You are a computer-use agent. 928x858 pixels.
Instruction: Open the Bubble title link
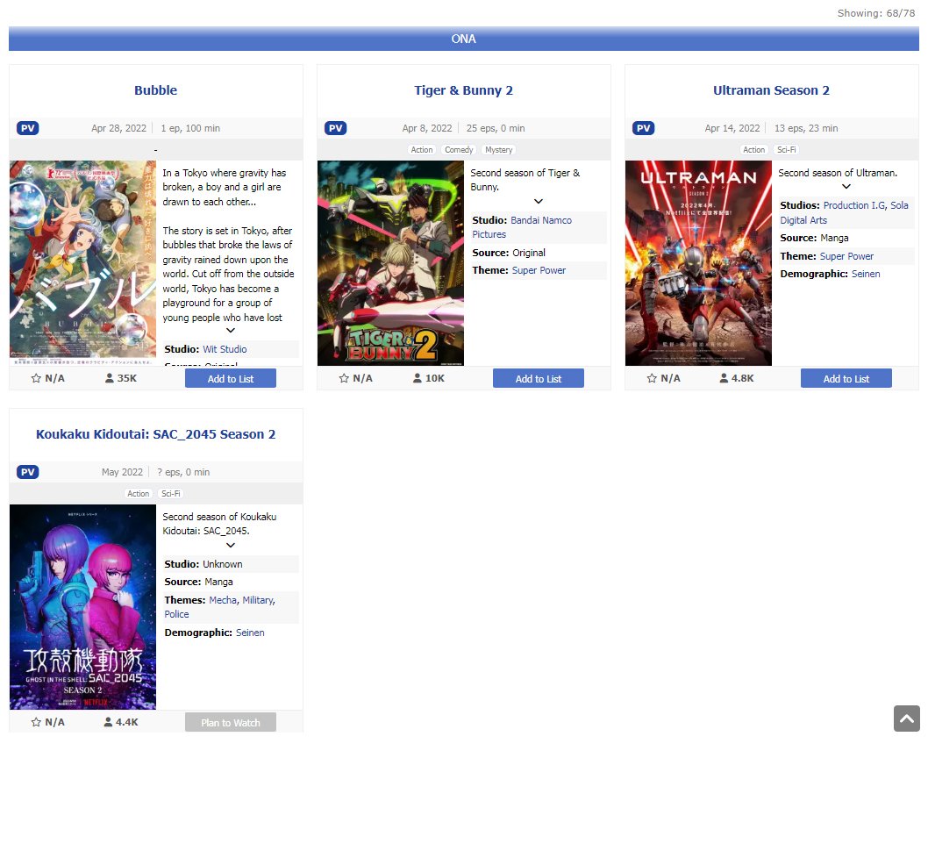tap(155, 90)
